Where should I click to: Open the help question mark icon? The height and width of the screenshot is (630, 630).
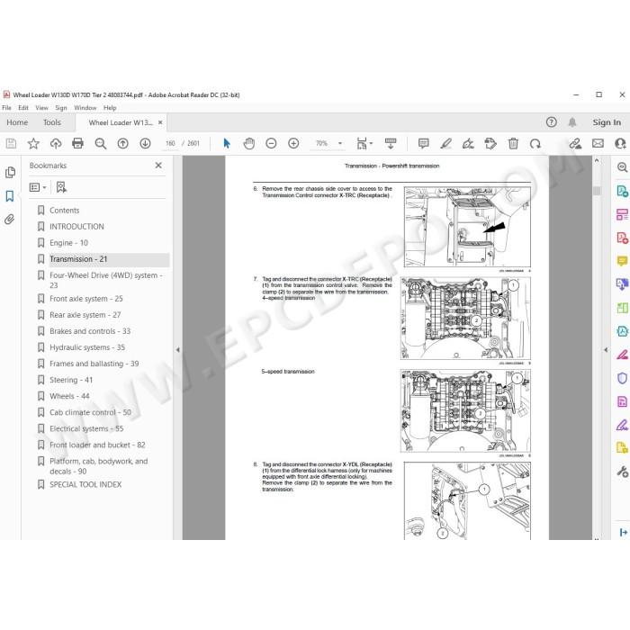click(551, 122)
